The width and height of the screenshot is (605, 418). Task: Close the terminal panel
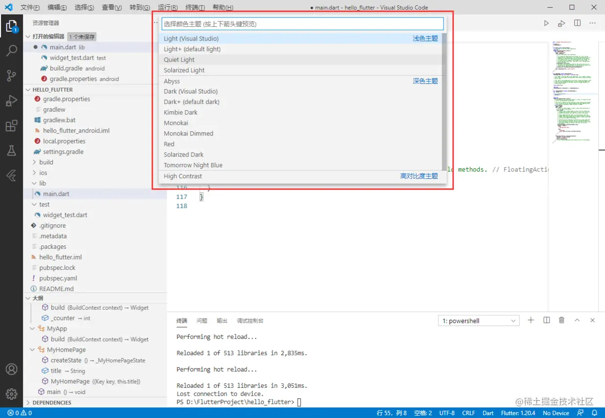pyautogui.click(x=592, y=320)
